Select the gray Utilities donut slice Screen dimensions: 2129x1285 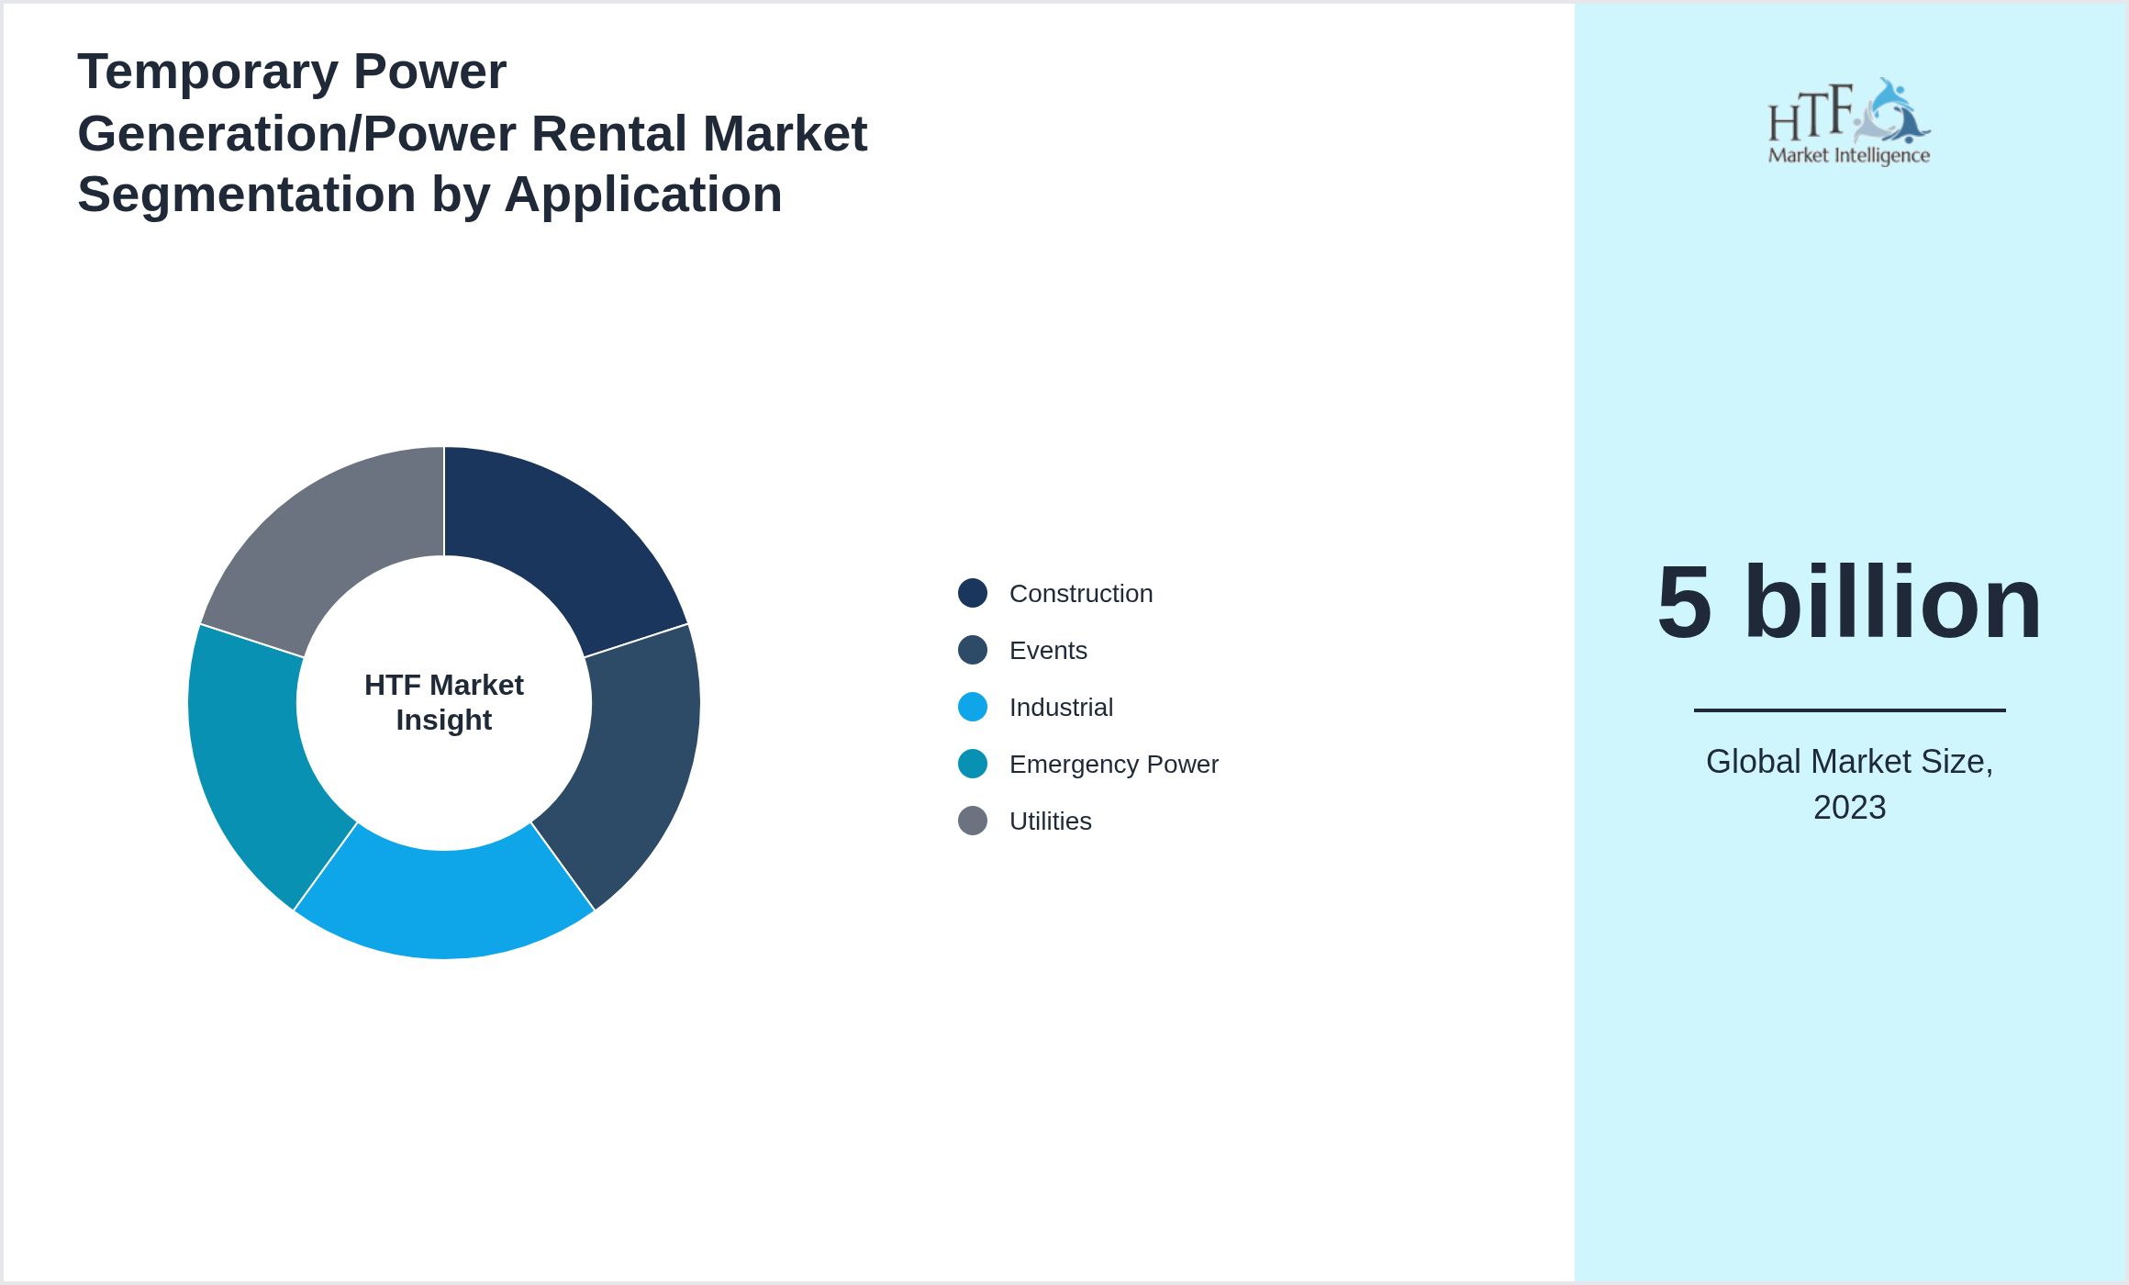327,540
